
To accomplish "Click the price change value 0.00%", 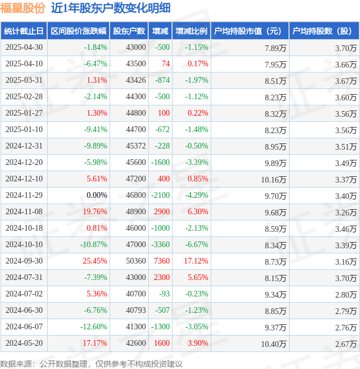I will pos(97,196).
